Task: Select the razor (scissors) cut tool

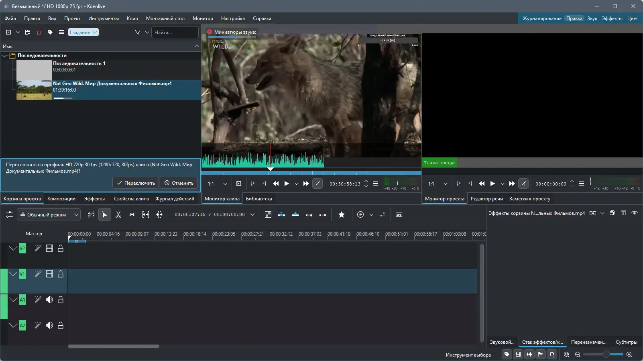Action: pyautogui.click(x=118, y=215)
